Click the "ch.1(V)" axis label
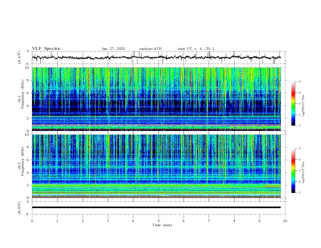Viewport: 321px width, 248px height. (19, 58)
